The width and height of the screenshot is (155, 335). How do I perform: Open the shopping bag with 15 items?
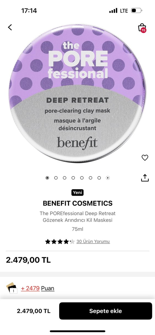coord(142,28)
